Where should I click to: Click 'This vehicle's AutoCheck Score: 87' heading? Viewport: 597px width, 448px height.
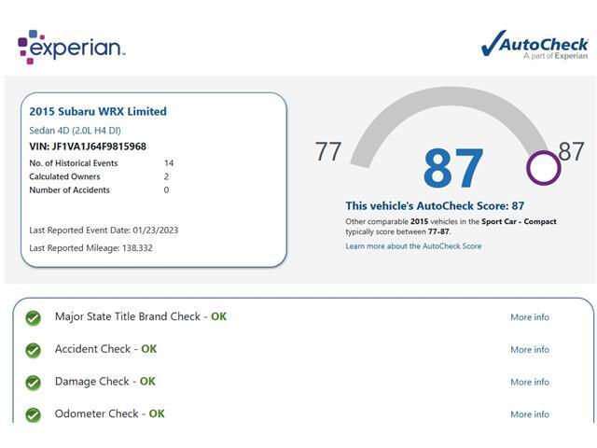click(435, 205)
